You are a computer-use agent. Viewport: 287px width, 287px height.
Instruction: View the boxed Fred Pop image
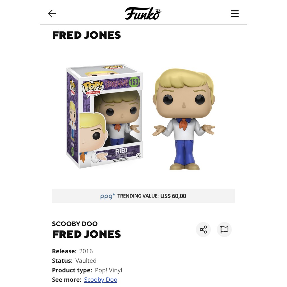click(105, 116)
